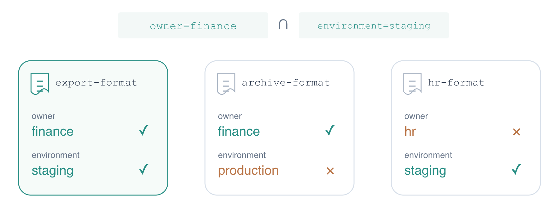This screenshot has width=559, height=223.
Task: Click the environment label in hr-format card
Action: coord(428,155)
